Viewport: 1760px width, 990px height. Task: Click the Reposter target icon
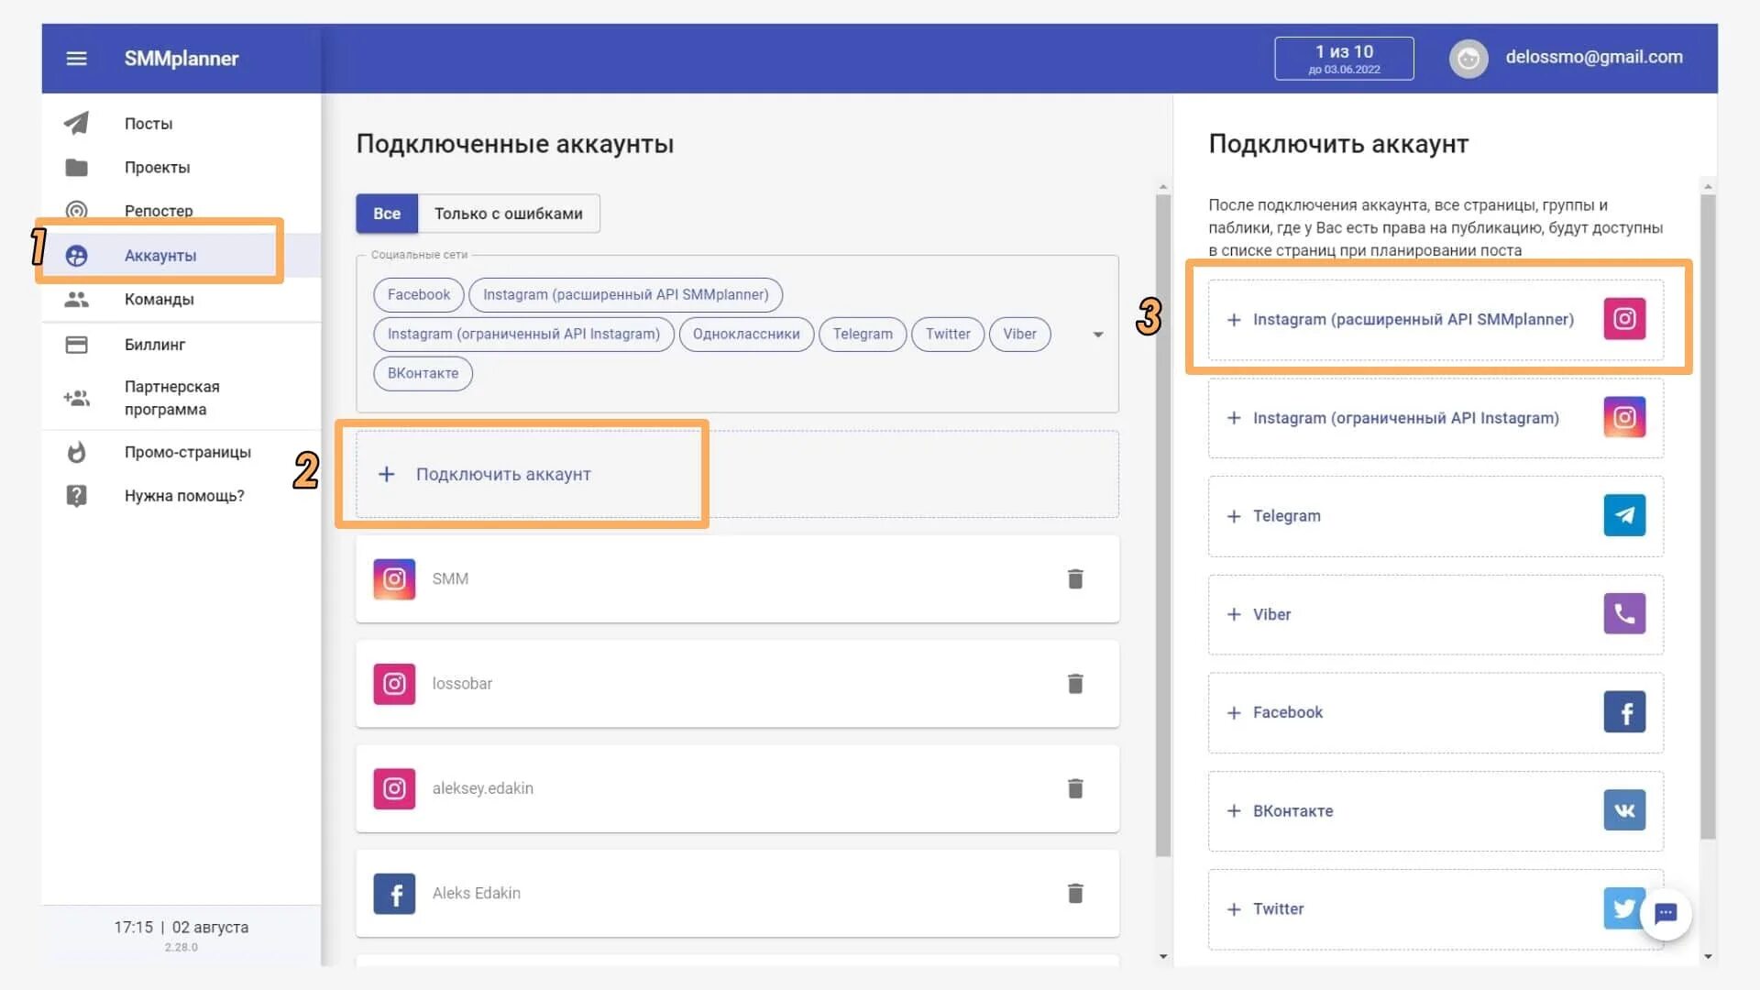(x=77, y=210)
